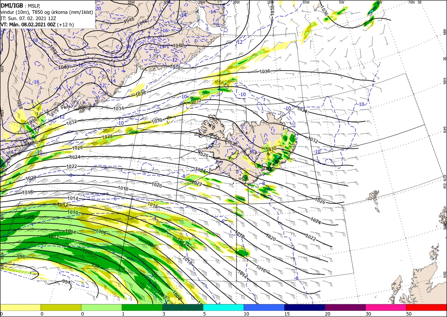
Task: Click the legend value "20"
Action: [327, 314]
